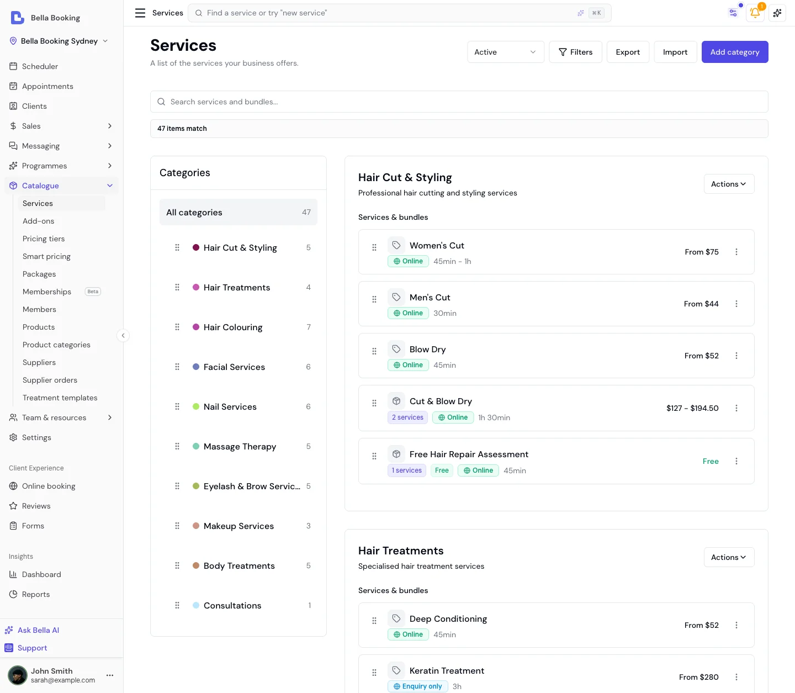
Task: Expand the Sales menu
Action: click(61, 126)
